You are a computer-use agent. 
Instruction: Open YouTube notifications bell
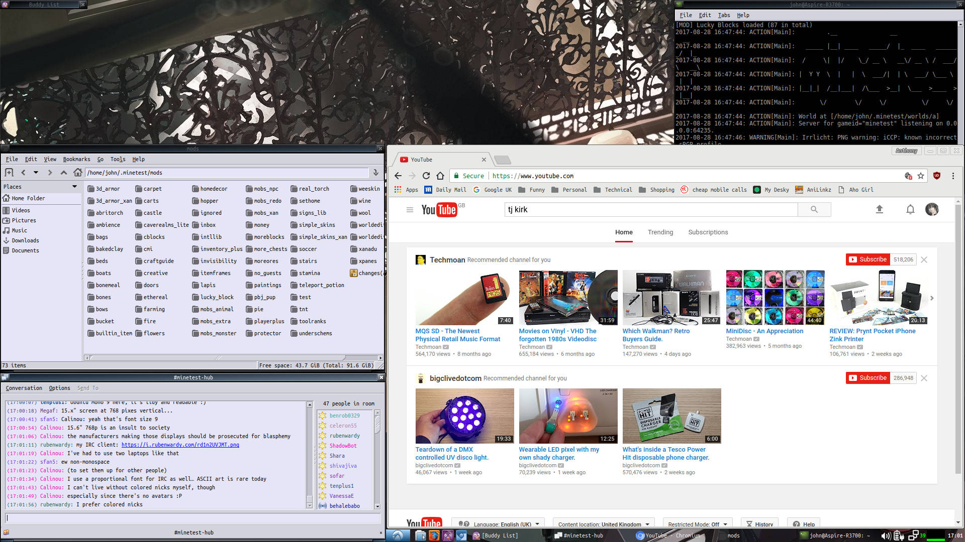point(910,209)
